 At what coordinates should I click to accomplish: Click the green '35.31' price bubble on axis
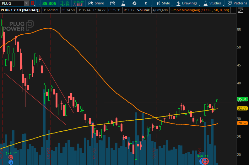tap(242, 99)
